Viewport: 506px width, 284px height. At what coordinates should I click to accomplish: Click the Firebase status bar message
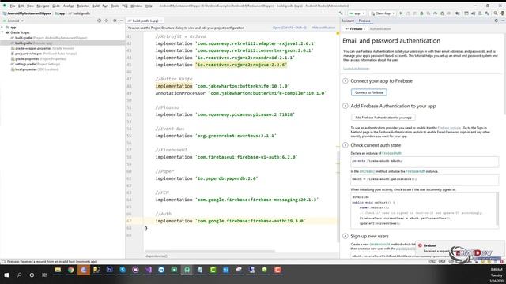click(52, 261)
